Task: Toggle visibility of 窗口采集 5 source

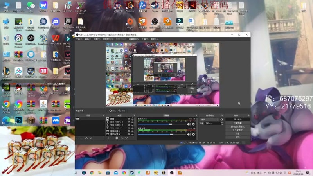Action: tap(129, 131)
